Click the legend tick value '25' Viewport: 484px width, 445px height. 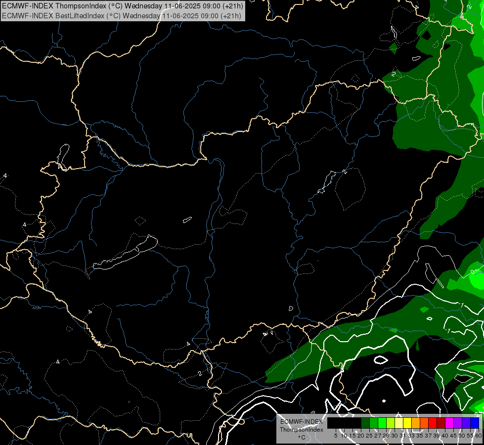tap(369, 436)
